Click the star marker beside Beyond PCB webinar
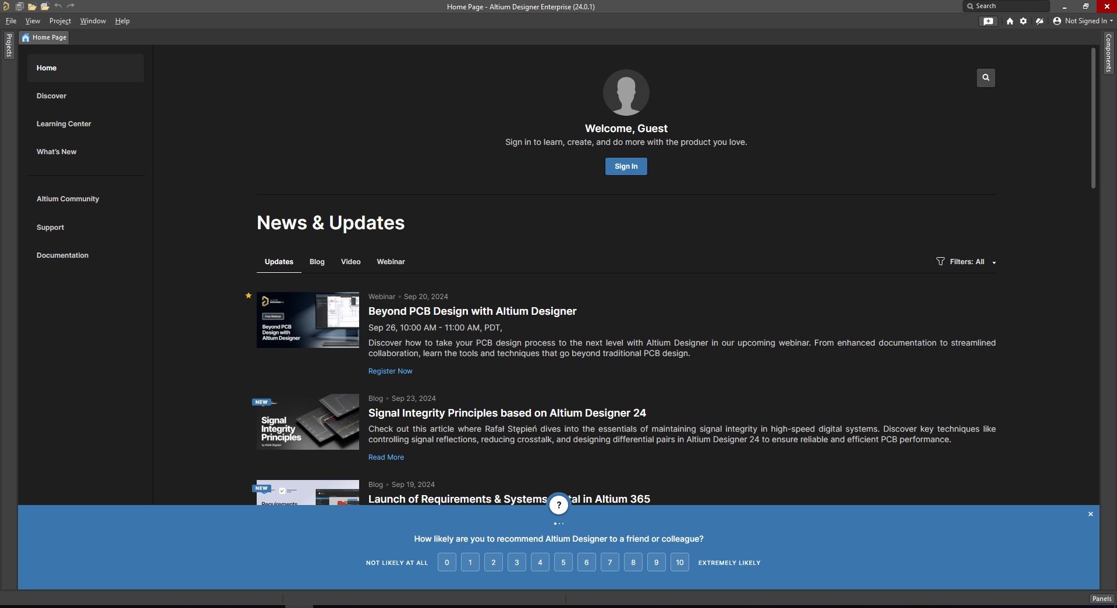The image size is (1117, 608). tap(249, 296)
